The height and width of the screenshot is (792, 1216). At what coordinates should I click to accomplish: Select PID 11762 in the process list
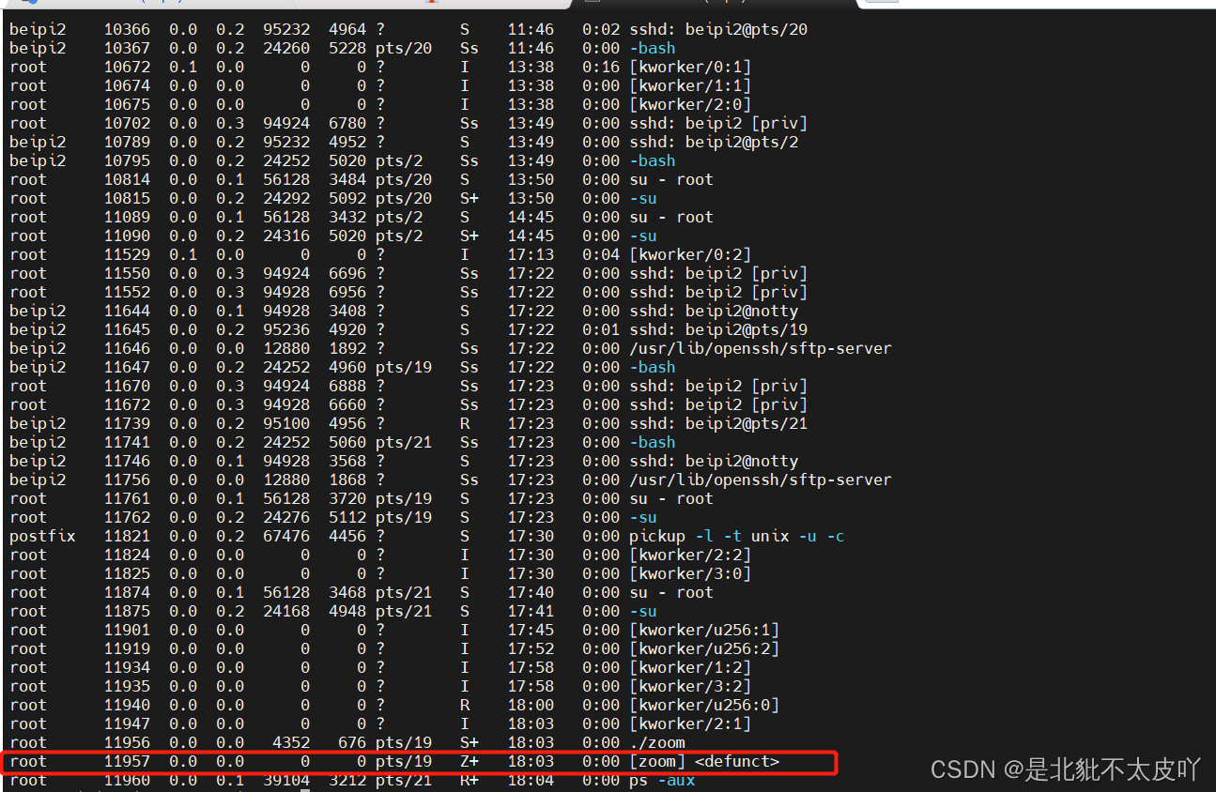[127, 517]
